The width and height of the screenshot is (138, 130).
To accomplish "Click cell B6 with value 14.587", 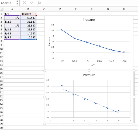I will click(x=28, y=33).
